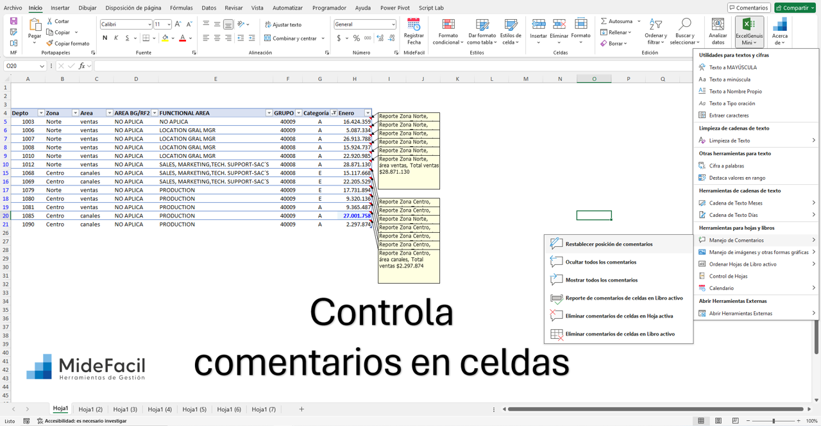Select the Hoja1 (4) sheet tab
Image resolution: width=821 pixels, height=426 pixels.
pyautogui.click(x=159, y=409)
